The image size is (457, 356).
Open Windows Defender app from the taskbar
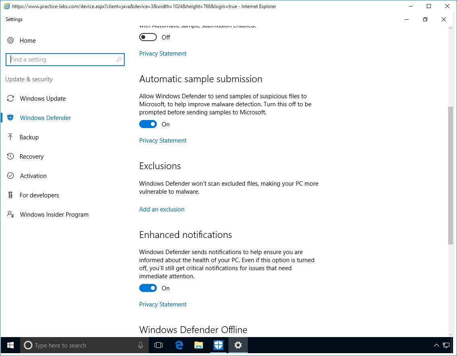tap(218, 345)
